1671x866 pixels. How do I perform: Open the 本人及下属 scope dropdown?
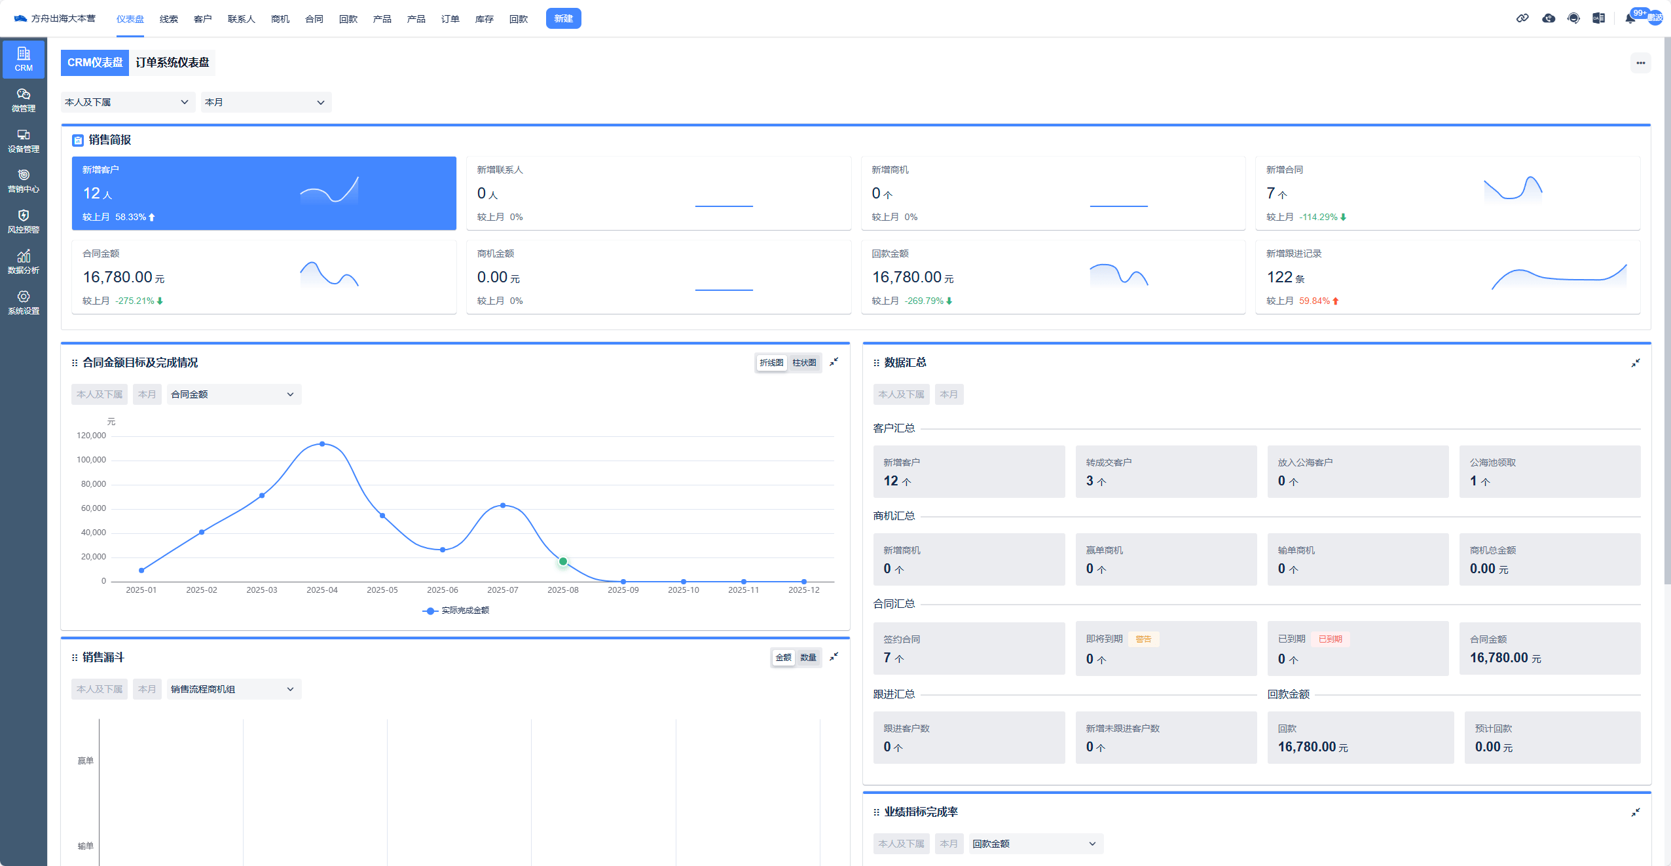pos(127,102)
